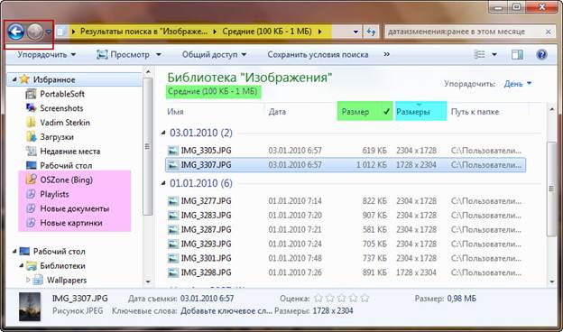Screen dimensions: 563x332
Task: Click the Forward navigation arrow button
Action: pos(35,32)
